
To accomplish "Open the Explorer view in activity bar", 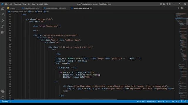I will click(x=3, y=9).
